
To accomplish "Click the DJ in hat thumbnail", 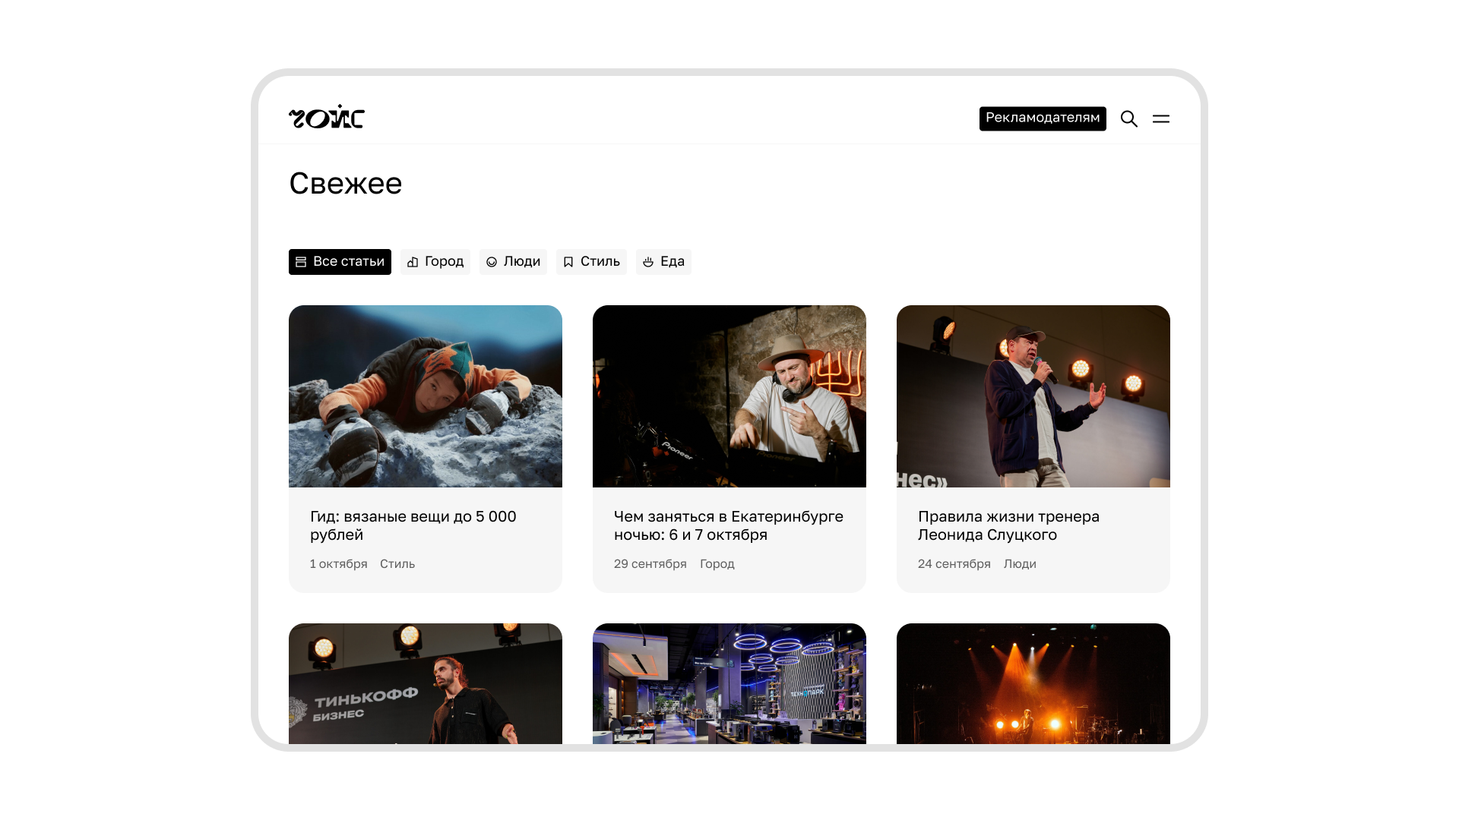I will [x=729, y=396].
